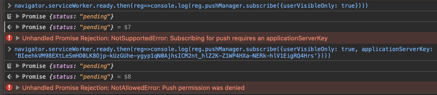Image resolution: width=437 pixels, height=95 pixels.
Task: Click the "Push permission was denied" error message
Action: 203,88
